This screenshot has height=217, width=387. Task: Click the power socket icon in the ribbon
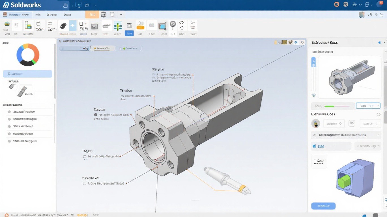pyautogui.click(x=173, y=26)
